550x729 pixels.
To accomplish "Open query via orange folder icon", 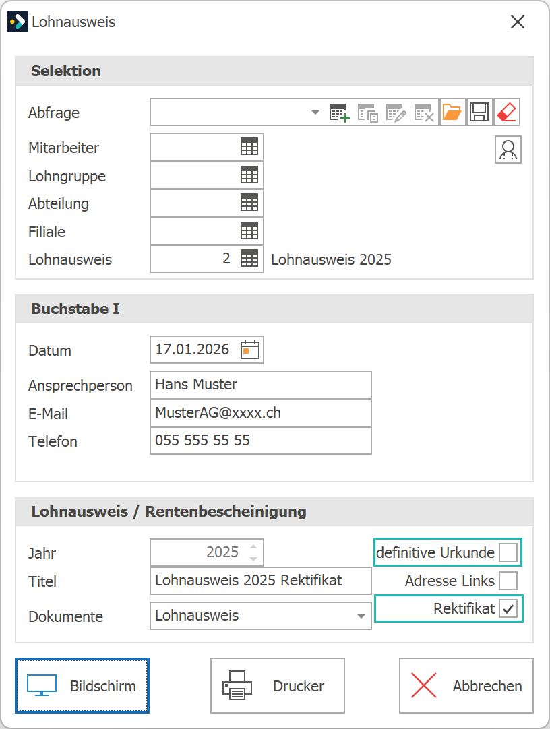I will pos(452,112).
